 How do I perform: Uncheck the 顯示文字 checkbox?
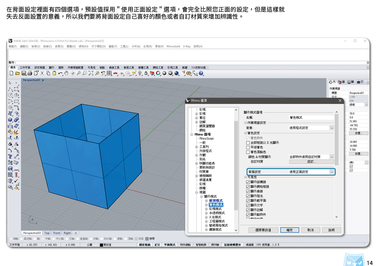click(248, 205)
